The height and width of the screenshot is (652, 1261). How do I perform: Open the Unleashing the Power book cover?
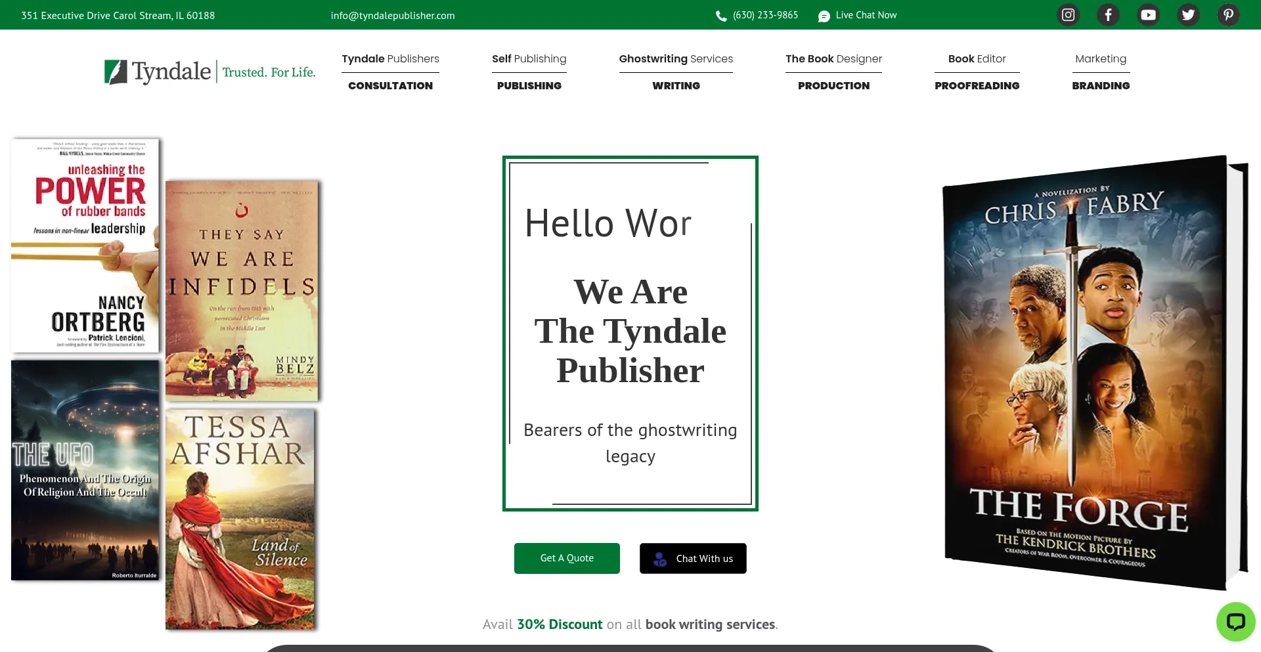tap(85, 245)
